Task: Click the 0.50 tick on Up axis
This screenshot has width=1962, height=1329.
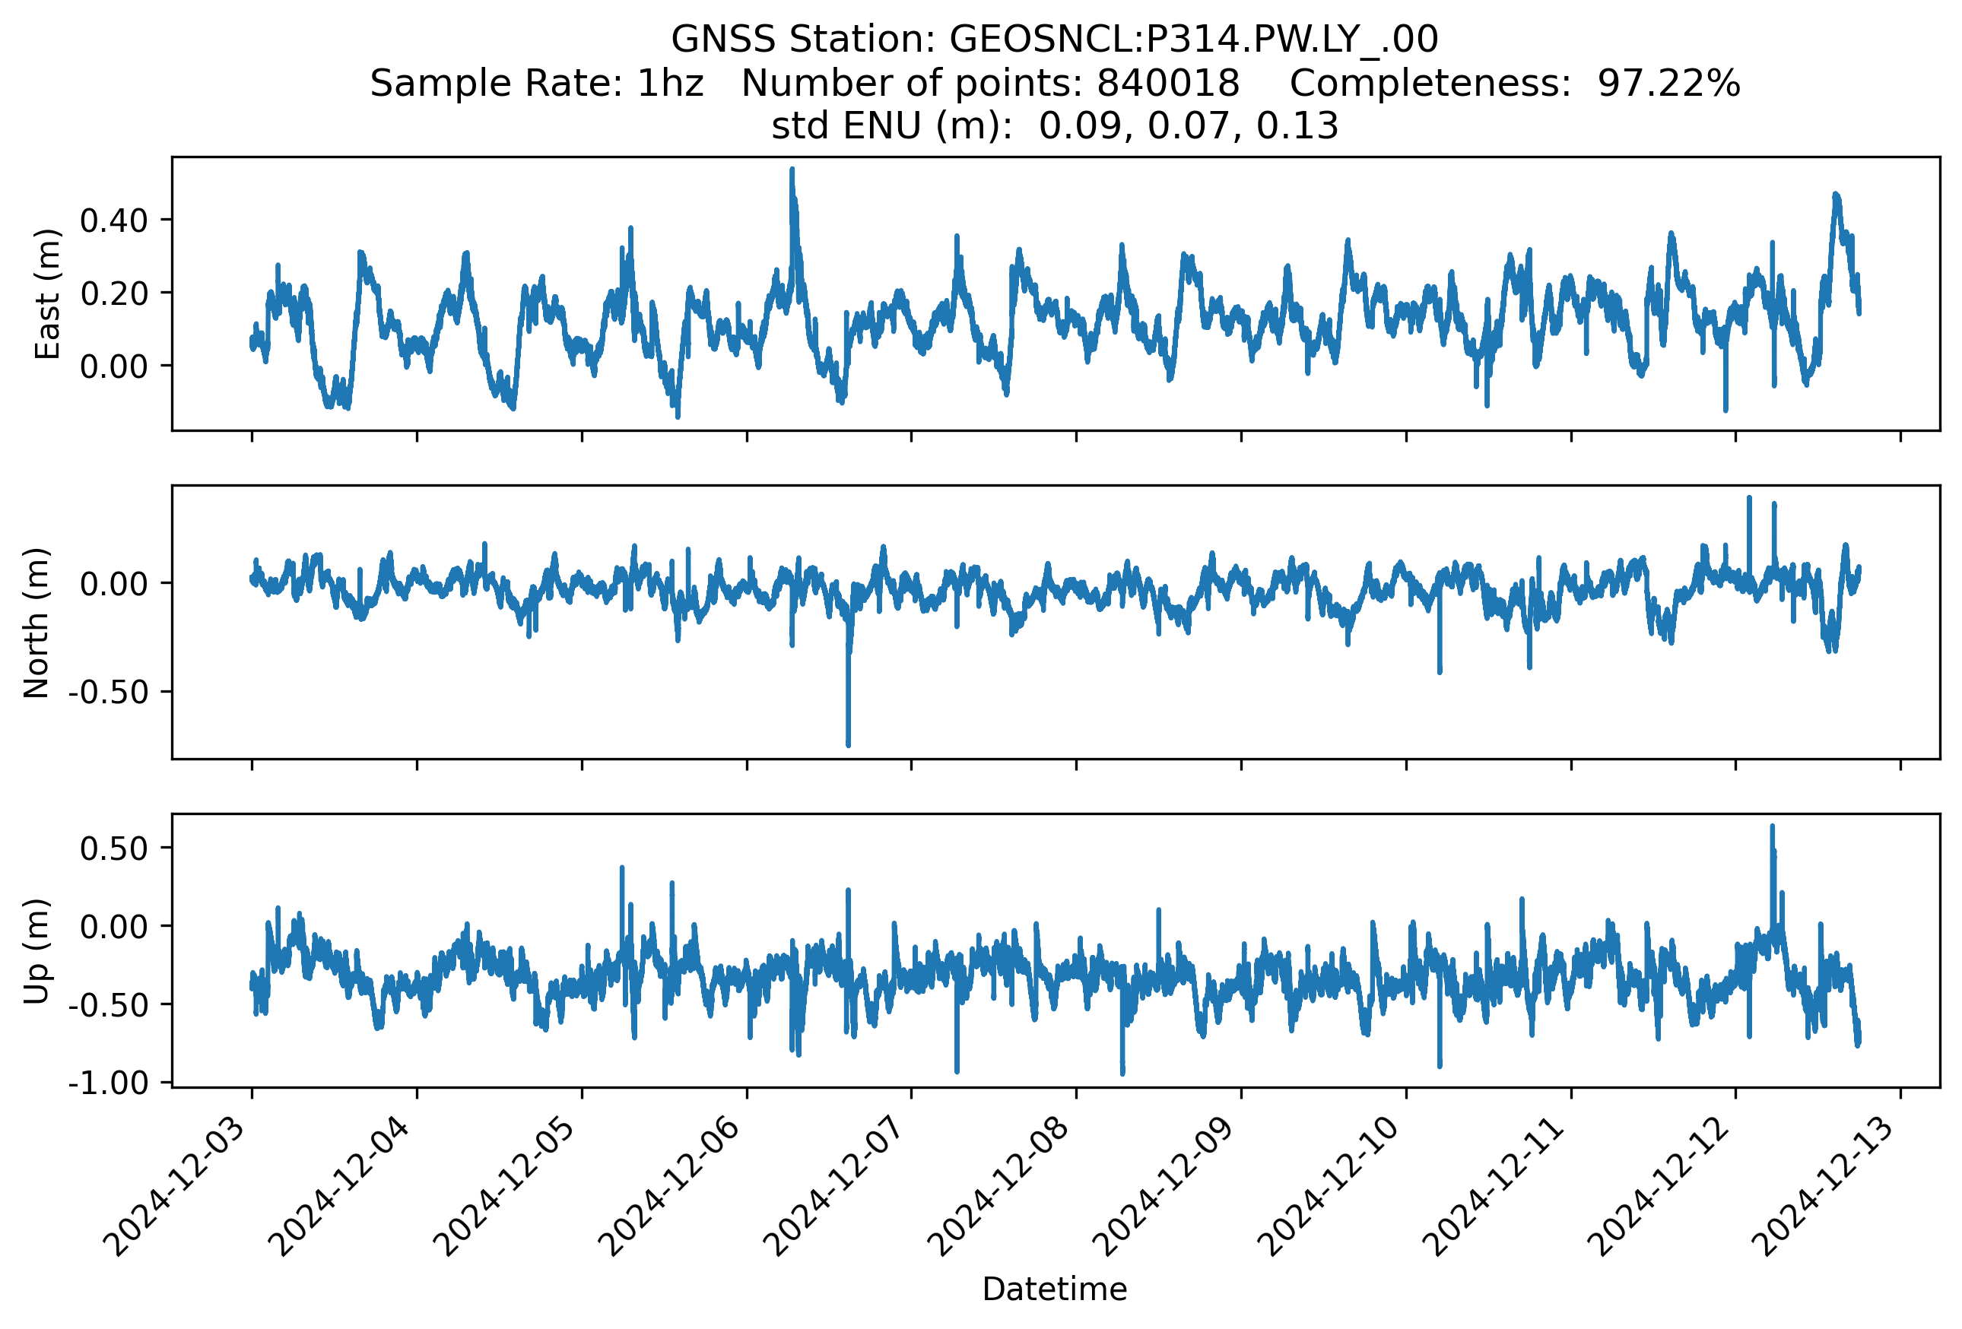Action: pyautogui.click(x=114, y=848)
